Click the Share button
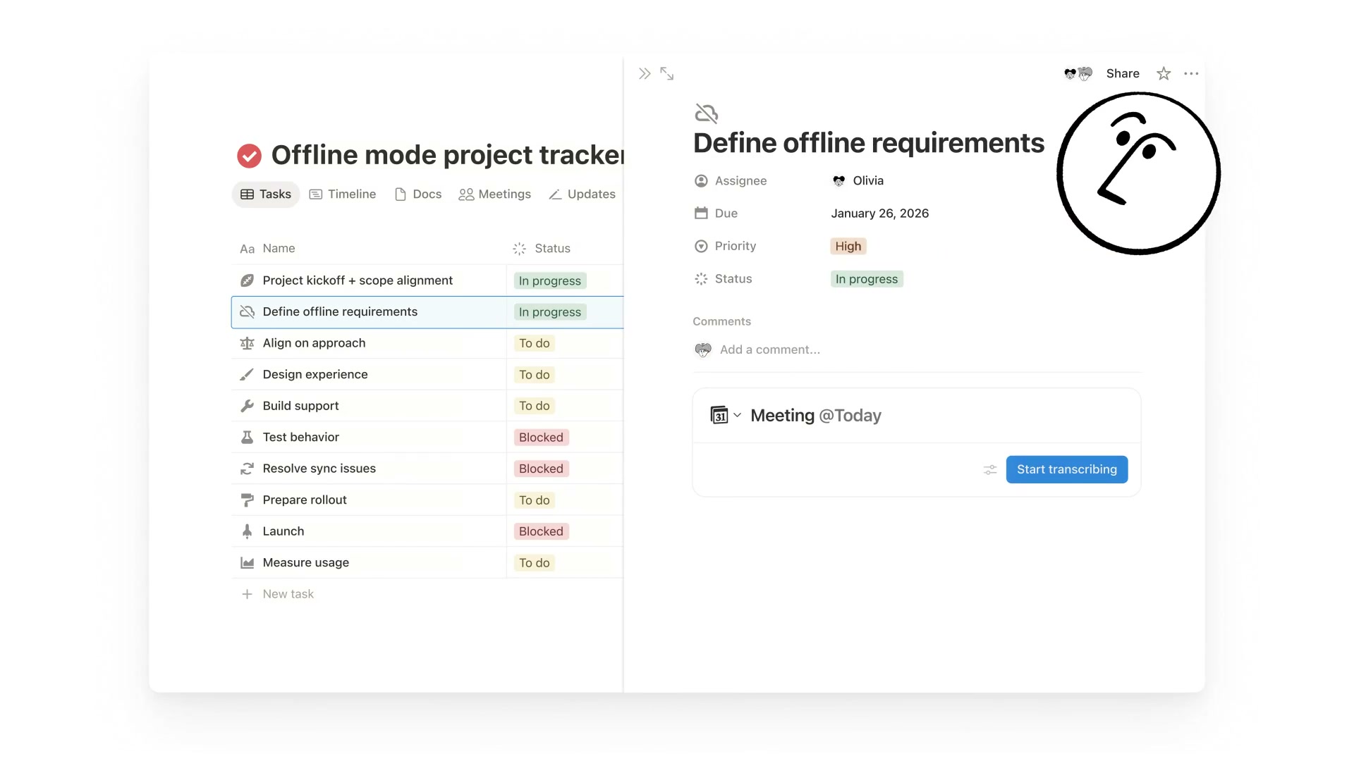The image size is (1354, 761). click(x=1122, y=73)
